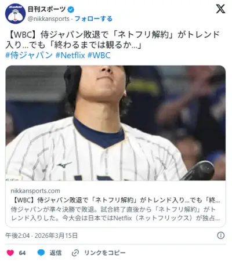Open the baseball player article photo
This screenshot has height=261, width=232.
click(x=115, y=123)
